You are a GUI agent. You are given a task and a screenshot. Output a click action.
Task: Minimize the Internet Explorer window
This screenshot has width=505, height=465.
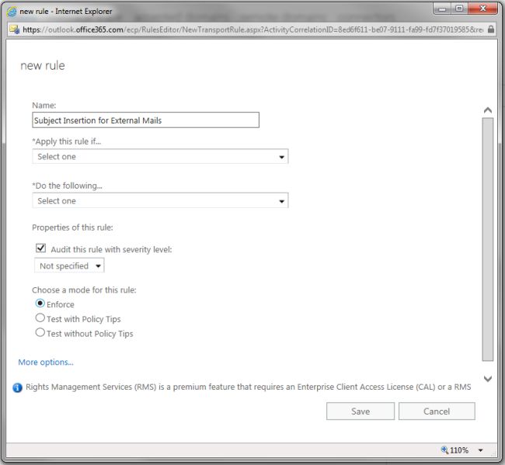[x=442, y=9]
